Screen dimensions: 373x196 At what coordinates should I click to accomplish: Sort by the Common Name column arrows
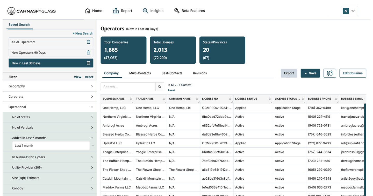pos(197,99)
